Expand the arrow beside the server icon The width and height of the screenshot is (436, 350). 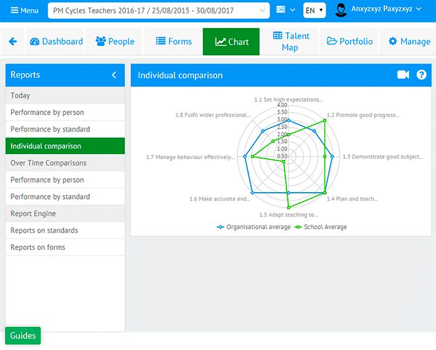point(293,10)
